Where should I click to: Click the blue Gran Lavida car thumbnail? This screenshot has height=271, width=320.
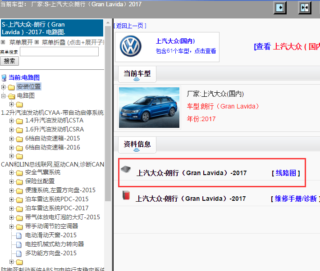[149, 108]
